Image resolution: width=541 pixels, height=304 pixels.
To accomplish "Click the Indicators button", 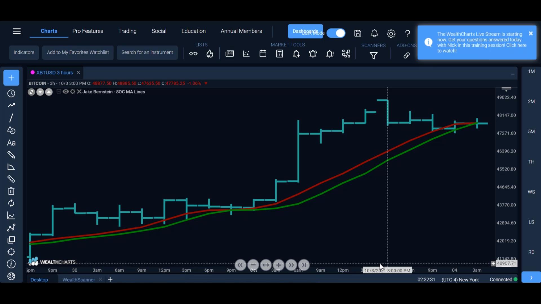I will point(24,52).
